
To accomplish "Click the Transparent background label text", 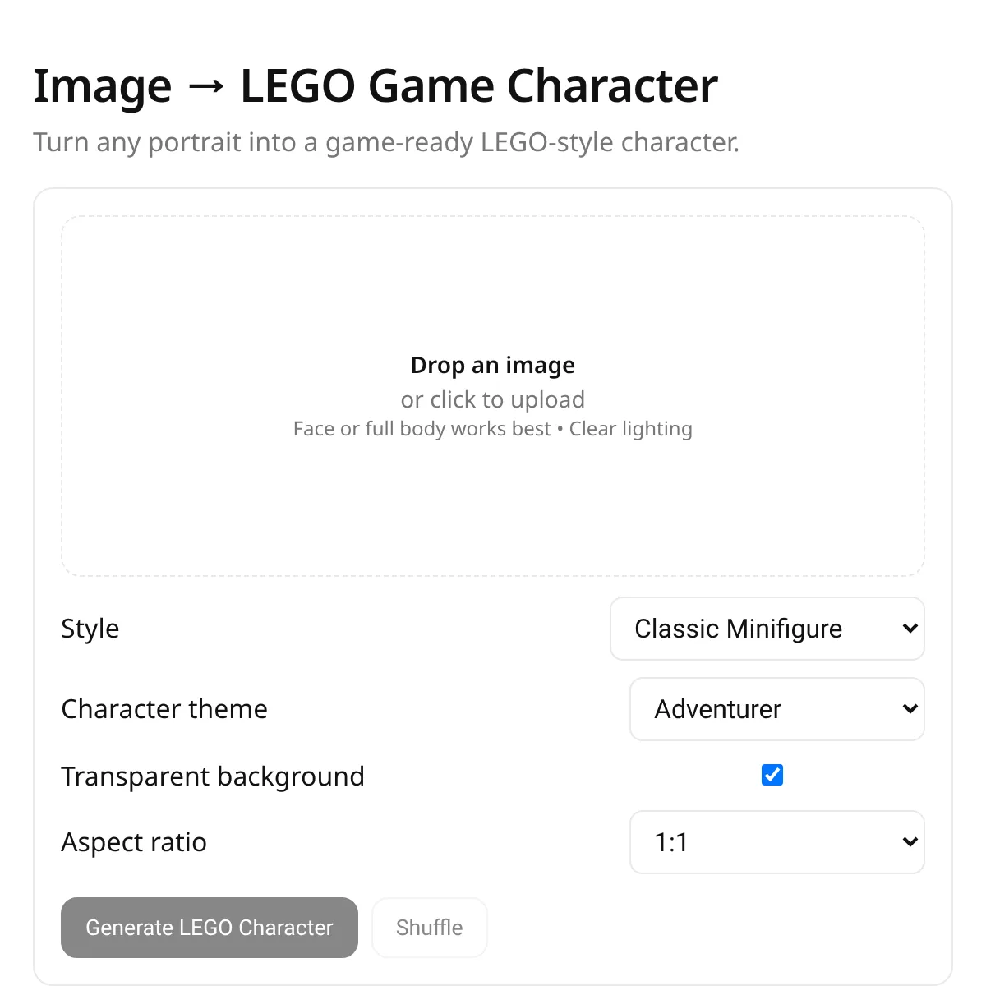I will pyautogui.click(x=213, y=776).
